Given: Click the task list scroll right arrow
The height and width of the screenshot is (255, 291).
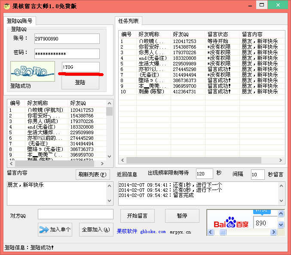Looking at the screenshot, I should coord(281,160).
